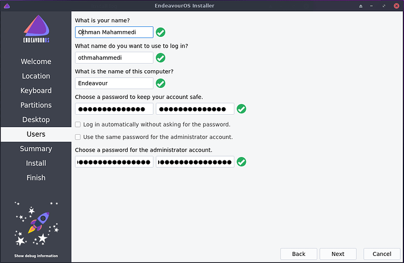
Task: Click the green checkmark beside the login name
Action: coord(160,58)
